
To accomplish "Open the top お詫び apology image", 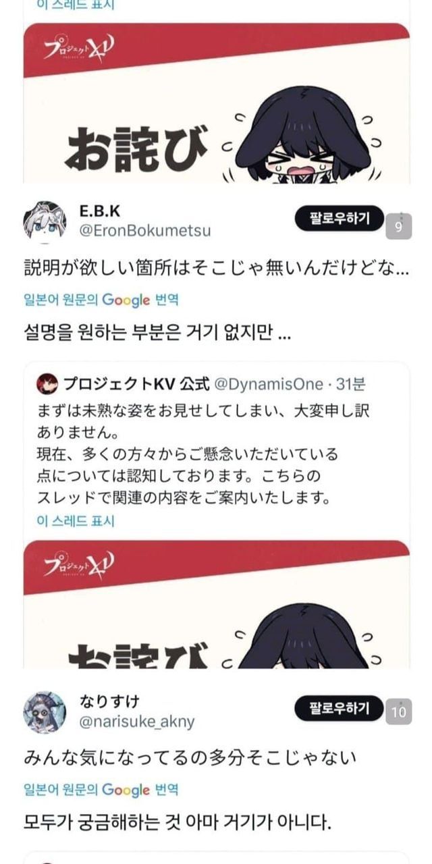I will [x=217, y=103].
